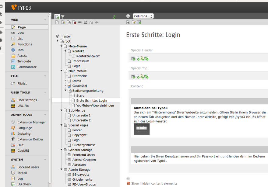Select the Impressum page in tree
Image resolution: width=268 pixels, height=187 pixels.
click(81, 61)
